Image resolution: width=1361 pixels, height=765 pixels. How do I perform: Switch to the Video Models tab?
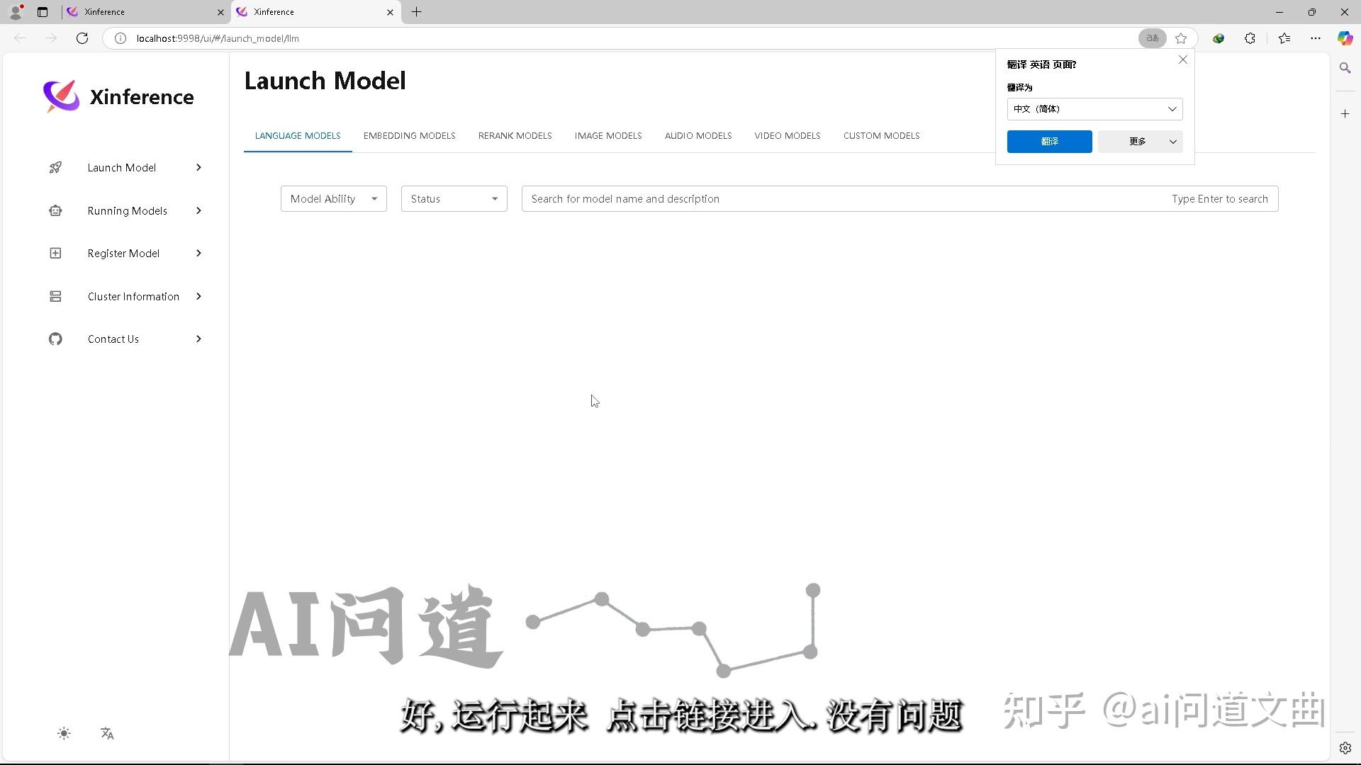(788, 136)
